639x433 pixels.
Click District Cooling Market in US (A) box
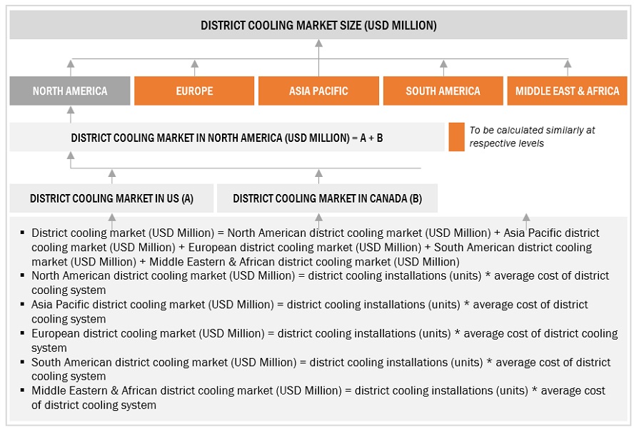(111, 198)
